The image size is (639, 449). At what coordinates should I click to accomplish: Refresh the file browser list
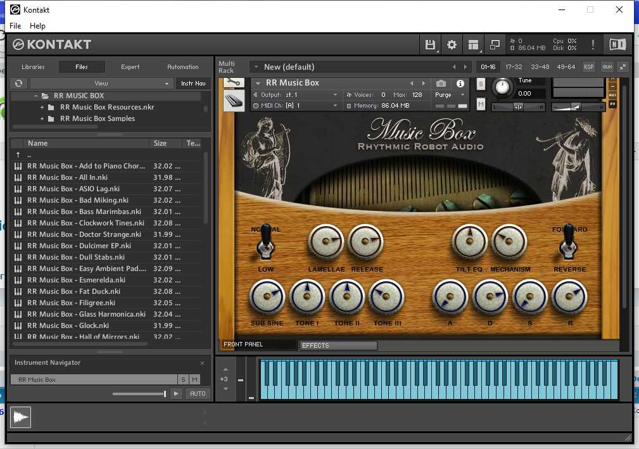[19, 84]
